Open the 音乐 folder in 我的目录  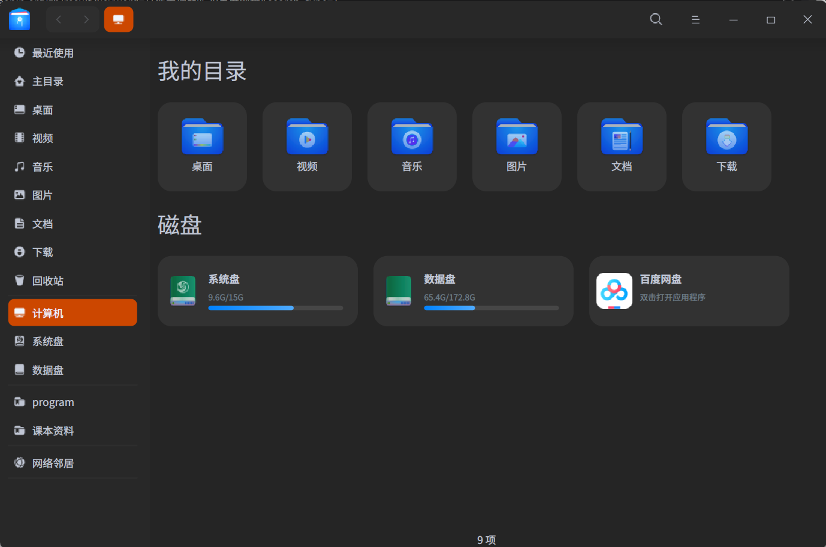coord(412,146)
